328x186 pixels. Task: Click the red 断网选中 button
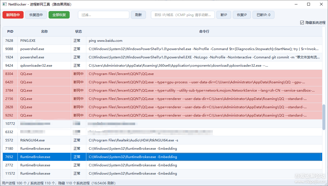click(x=13, y=15)
